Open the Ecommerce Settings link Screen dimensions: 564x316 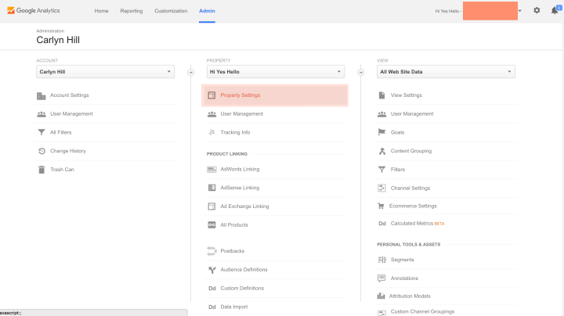click(413, 206)
